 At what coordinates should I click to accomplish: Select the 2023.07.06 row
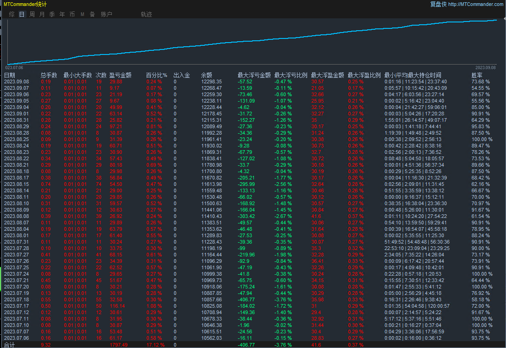tap(16, 338)
